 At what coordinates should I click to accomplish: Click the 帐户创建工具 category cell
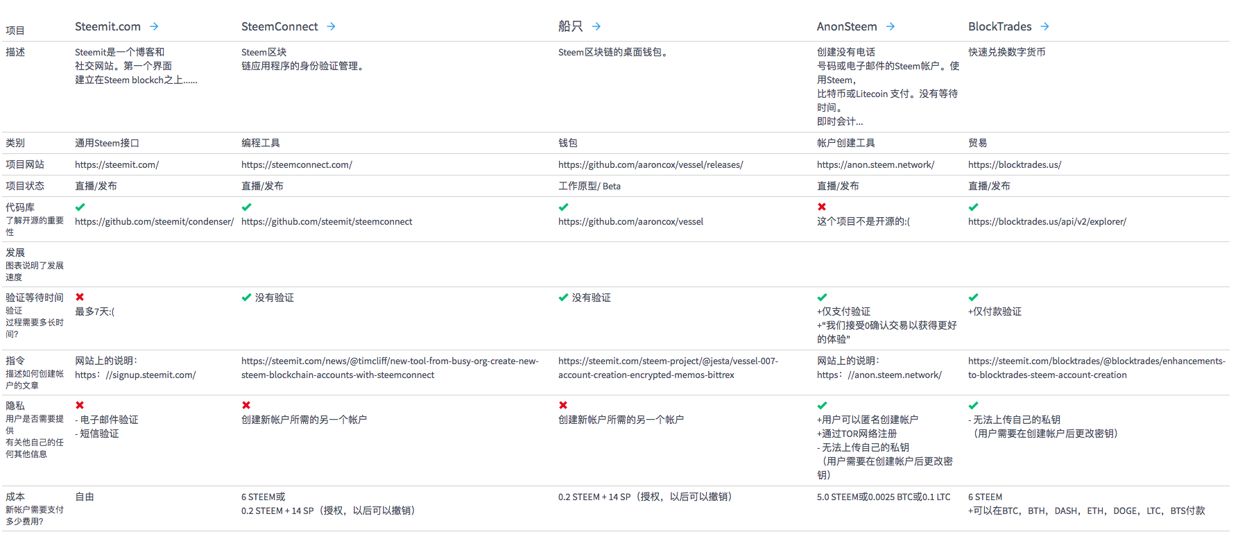[846, 143]
